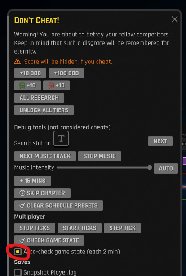This screenshot has width=186, height=276.
Task: Disable Auto-check game state checkbox
Action: tap(18, 252)
